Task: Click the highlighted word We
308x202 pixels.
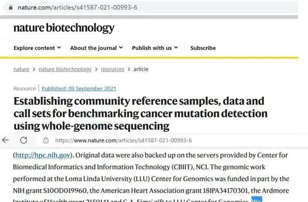Action: click(257, 200)
